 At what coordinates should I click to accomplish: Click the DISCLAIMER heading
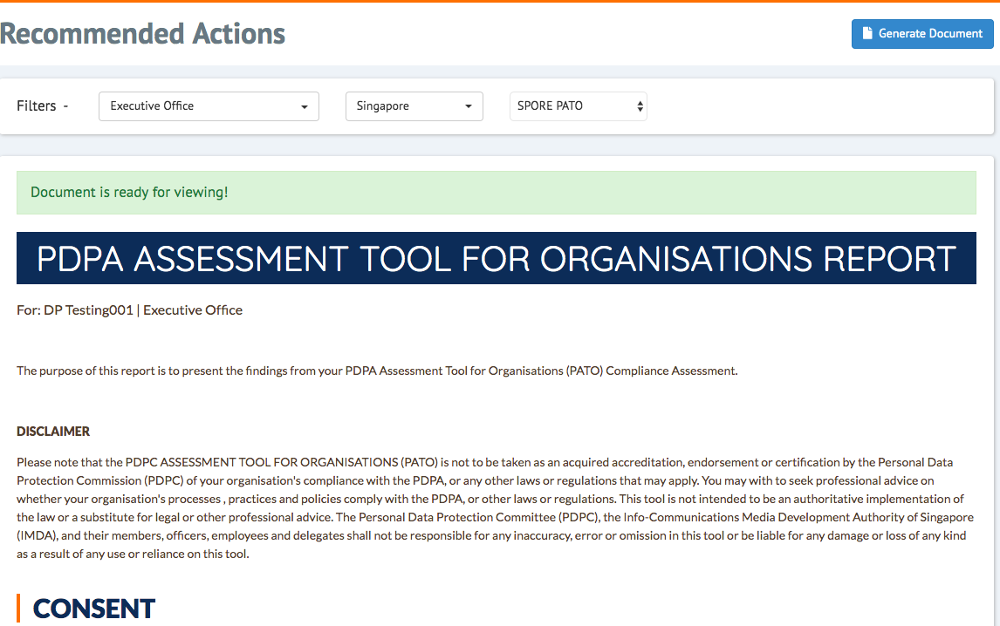tap(53, 432)
